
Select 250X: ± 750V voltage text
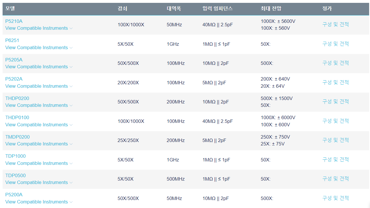(275, 137)
